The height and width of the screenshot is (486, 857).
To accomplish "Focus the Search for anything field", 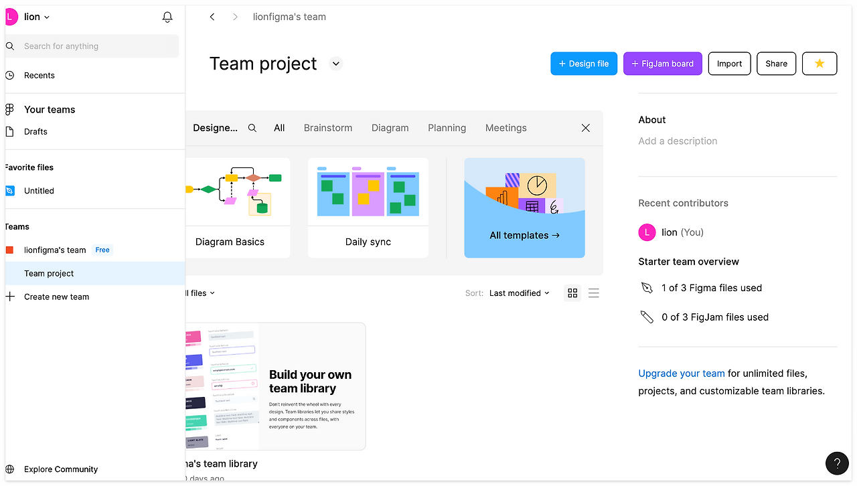I will pos(92,46).
